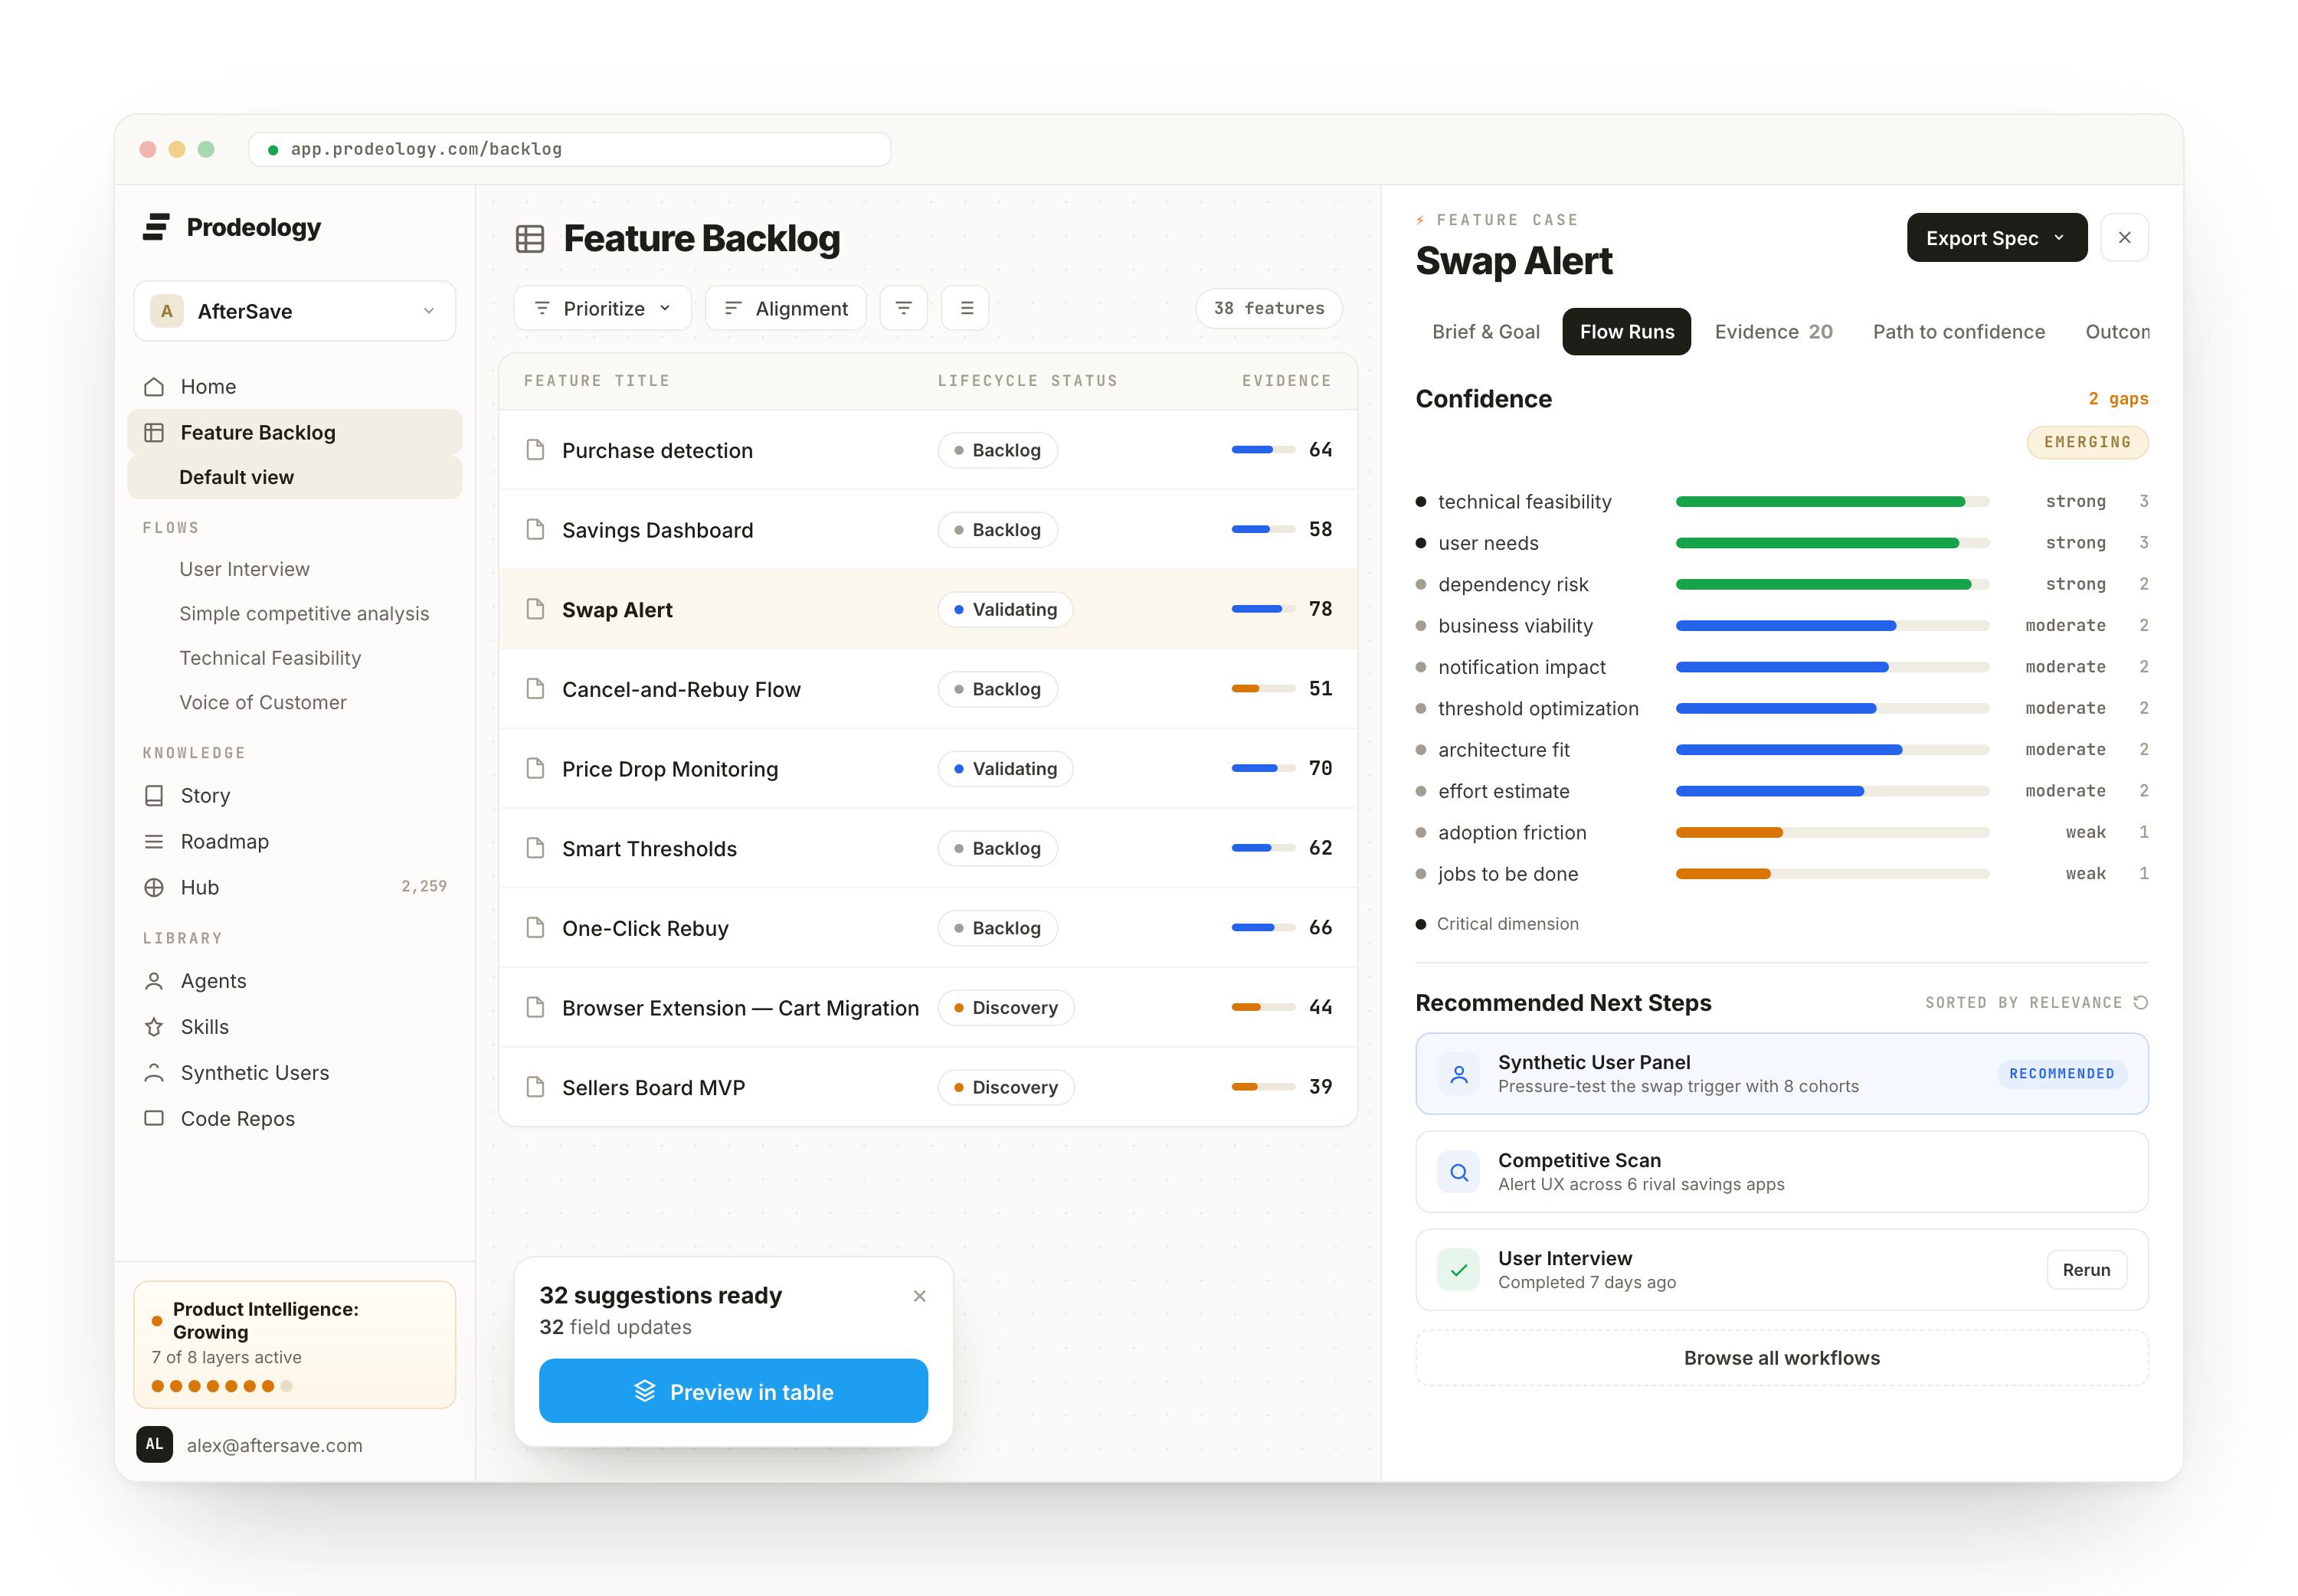Open the Path to confidence tab
This screenshot has height=1596, width=2298.
pos(1958,332)
